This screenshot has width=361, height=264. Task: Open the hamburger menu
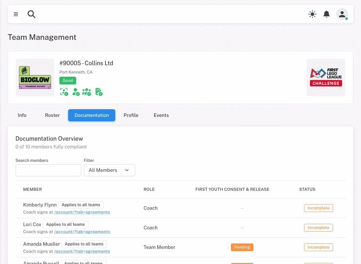click(x=16, y=14)
